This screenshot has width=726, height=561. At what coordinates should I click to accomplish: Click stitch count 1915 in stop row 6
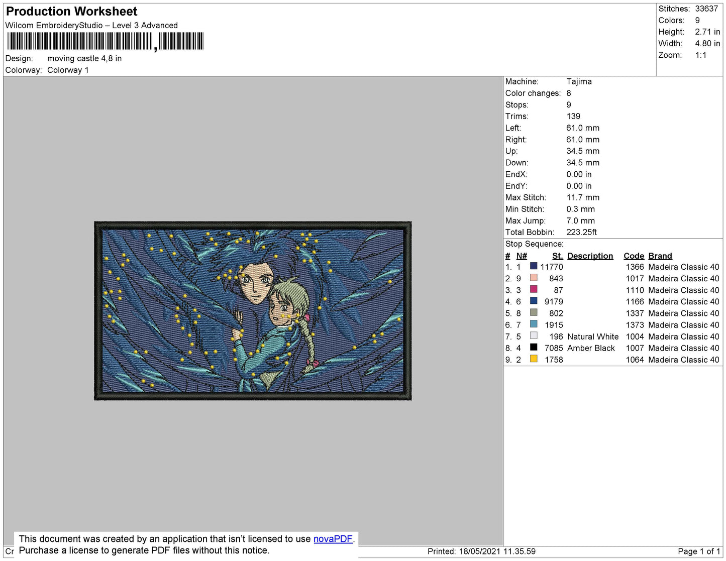[554, 325]
